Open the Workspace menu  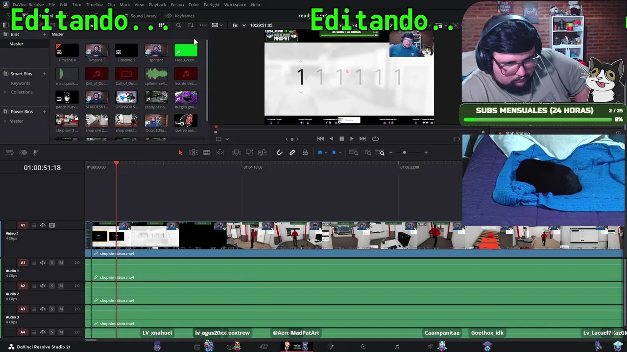click(235, 5)
